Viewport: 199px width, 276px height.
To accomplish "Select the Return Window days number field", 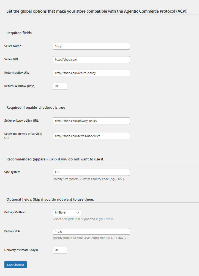I will tap(60, 86).
